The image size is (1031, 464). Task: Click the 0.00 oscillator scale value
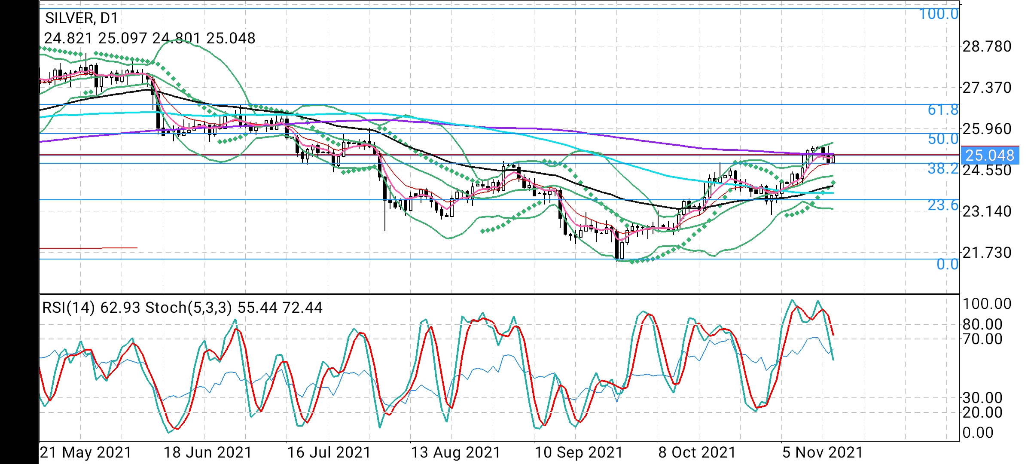click(x=978, y=433)
